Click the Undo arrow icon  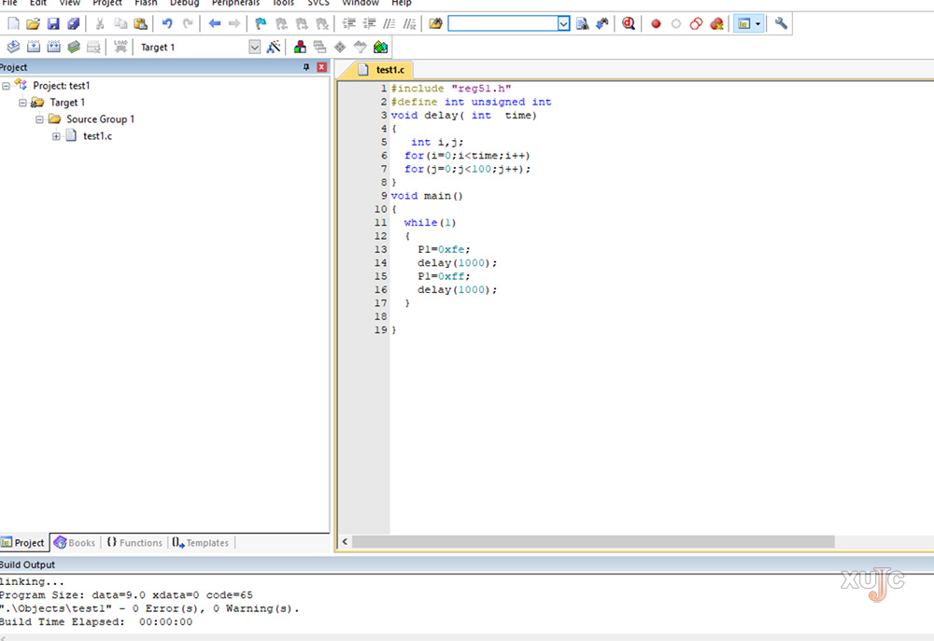167,23
